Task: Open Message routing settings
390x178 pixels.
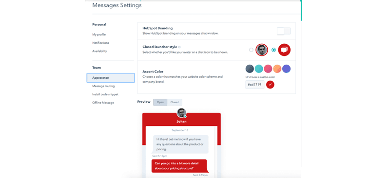Action: point(103,86)
